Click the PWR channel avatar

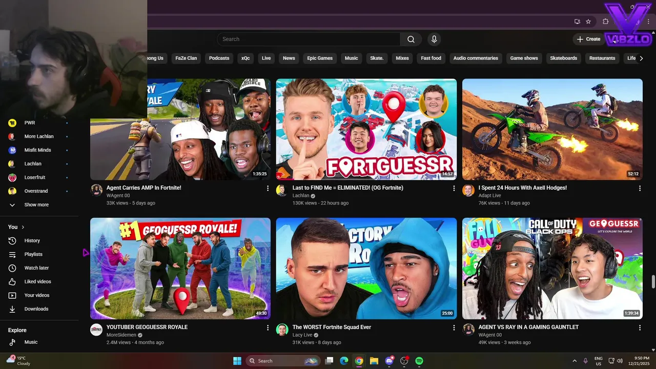tap(12, 122)
